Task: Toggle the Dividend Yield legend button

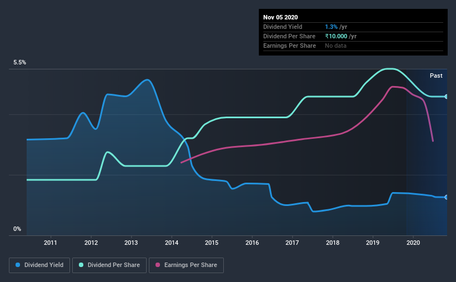Action: click(x=39, y=265)
